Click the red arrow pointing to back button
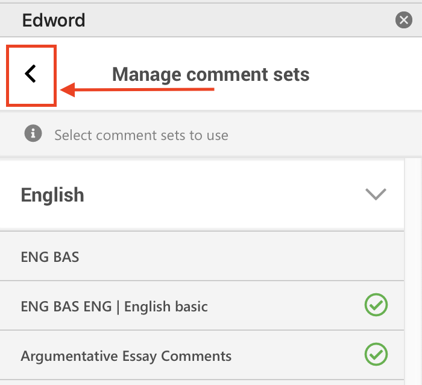422x385 pixels. coord(137,91)
